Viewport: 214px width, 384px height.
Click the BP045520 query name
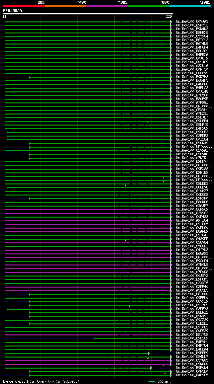coord(12,11)
